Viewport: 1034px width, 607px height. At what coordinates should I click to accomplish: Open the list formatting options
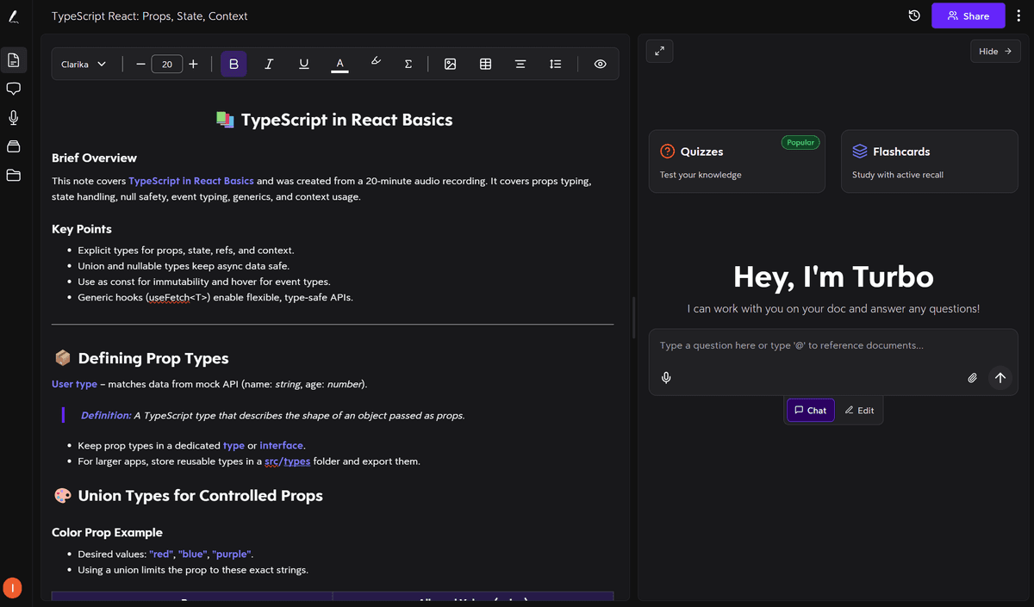555,63
